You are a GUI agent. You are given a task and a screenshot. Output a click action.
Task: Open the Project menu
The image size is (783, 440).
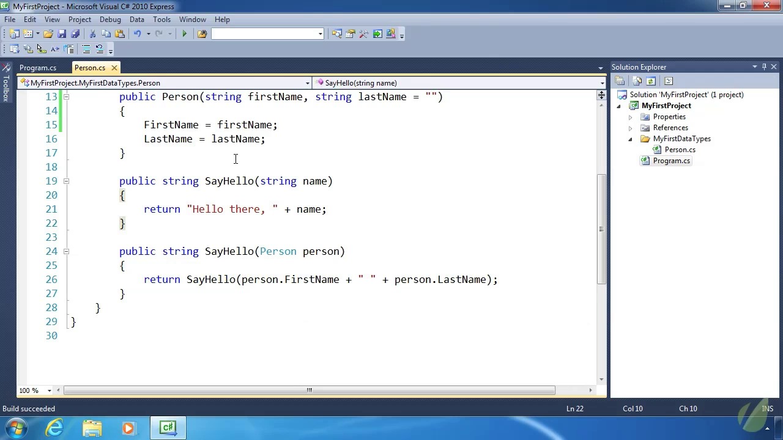[80, 20]
